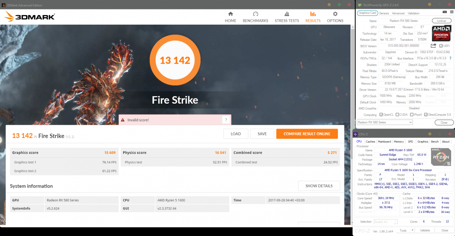Click the GPU-Z BIOS share/export icon
Screen dimensions: 455x236
(x=433, y=46)
